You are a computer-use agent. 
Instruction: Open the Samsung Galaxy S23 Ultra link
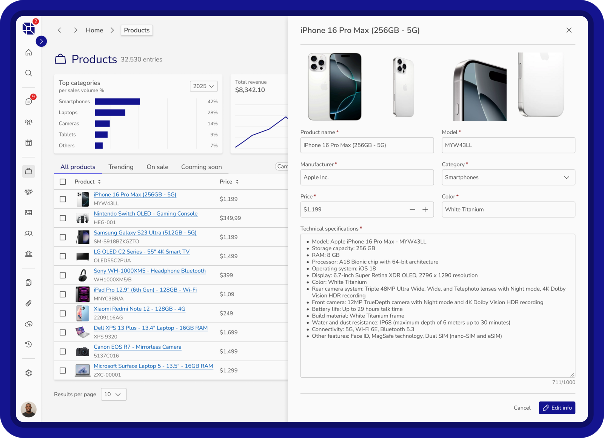[x=145, y=233]
